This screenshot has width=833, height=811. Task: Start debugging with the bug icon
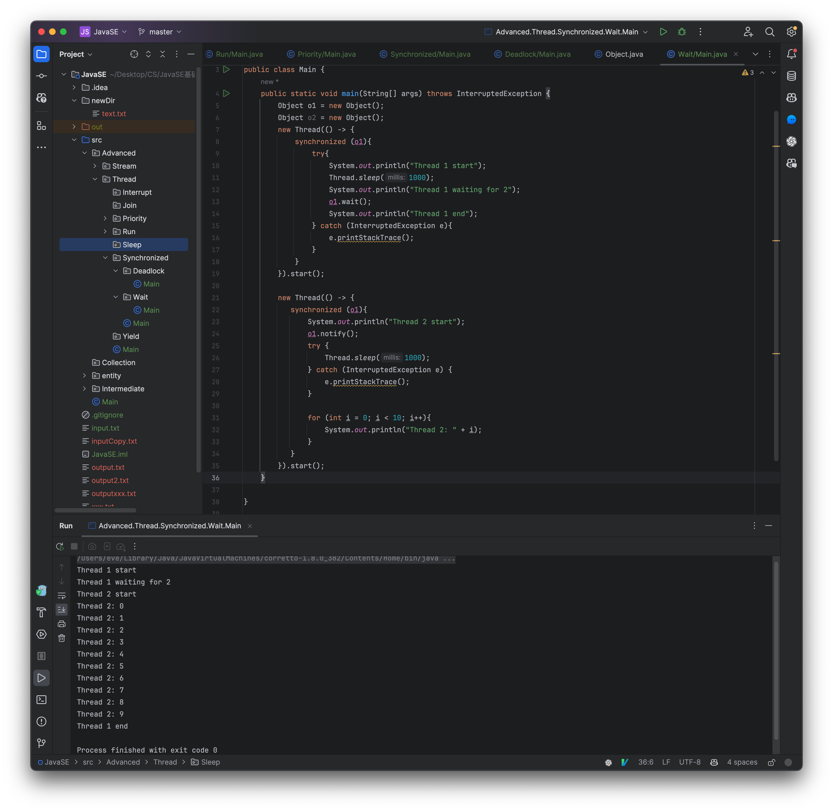[x=681, y=32]
